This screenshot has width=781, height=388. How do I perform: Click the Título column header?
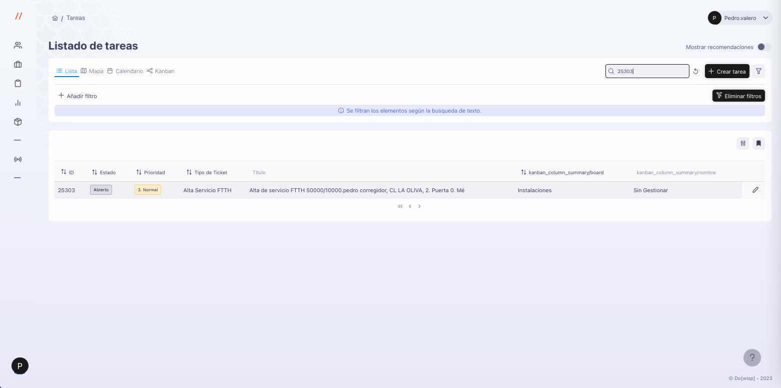259,173
